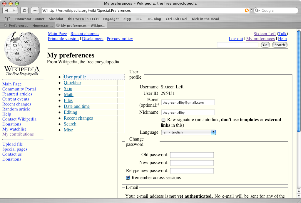Image resolution: width=301 pixels, height=203 pixels.
Task: Open Random article in the sidebar
Action: click(16, 109)
